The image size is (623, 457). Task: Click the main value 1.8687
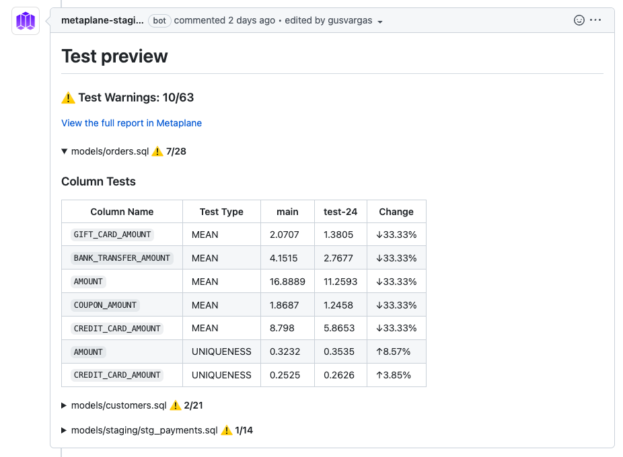[x=284, y=305]
